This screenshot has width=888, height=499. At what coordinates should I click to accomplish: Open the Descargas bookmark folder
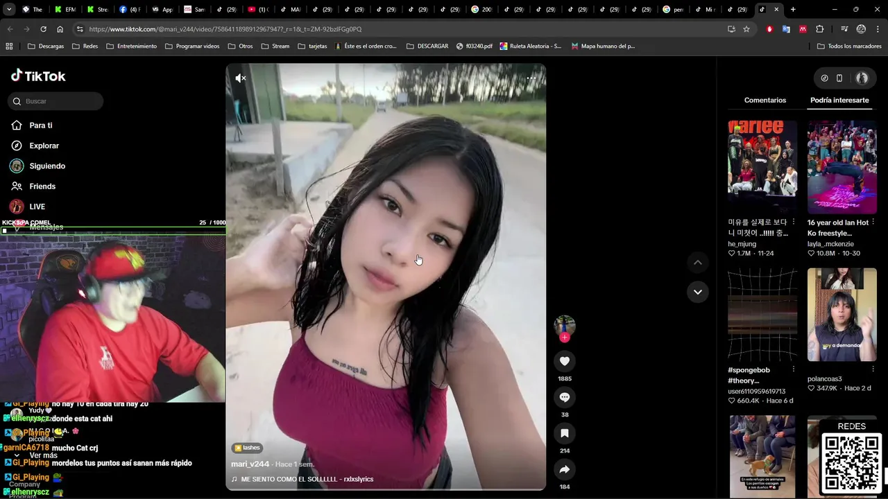(46, 46)
